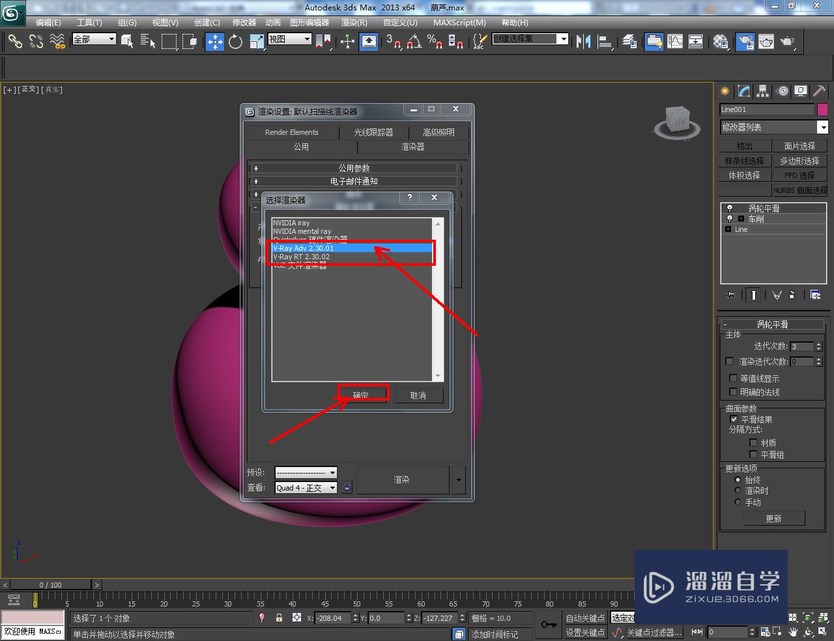This screenshot has width=834, height=641.
Task: Enable 明确的法线 checkbox
Action: [x=734, y=392]
